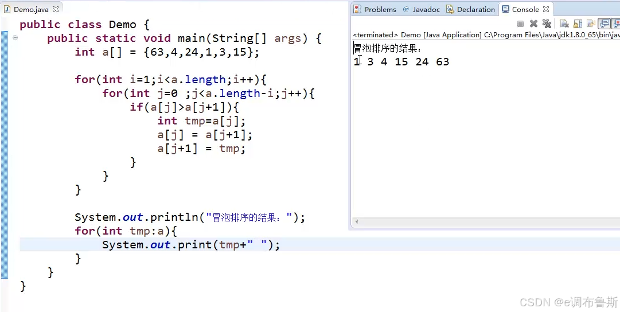Close the Console view tab

point(546,9)
